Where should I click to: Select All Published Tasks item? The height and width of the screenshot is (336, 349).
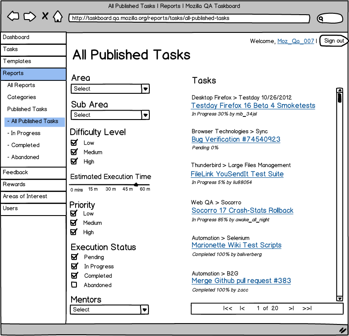pos(35,121)
